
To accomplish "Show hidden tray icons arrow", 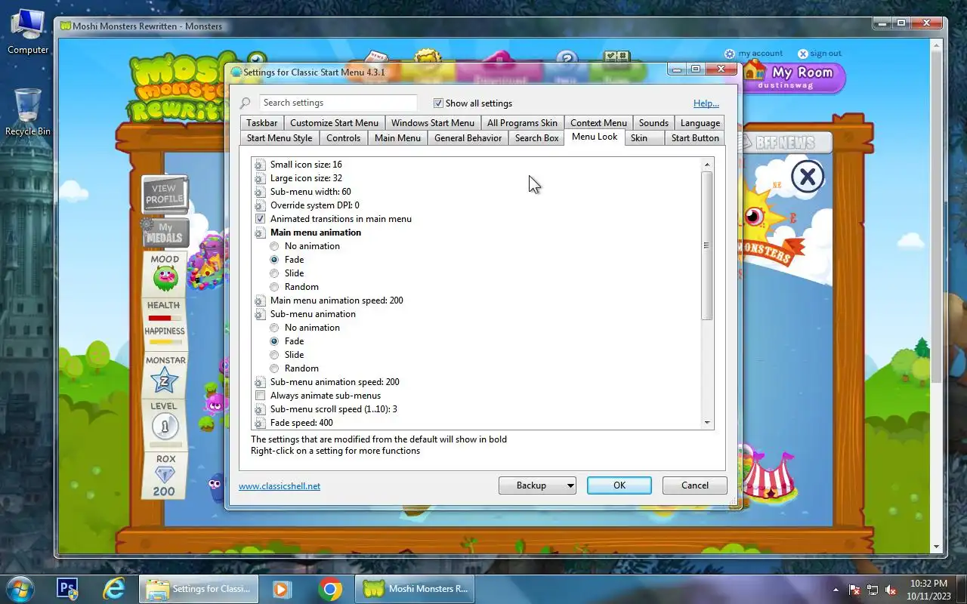I will pos(836,590).
